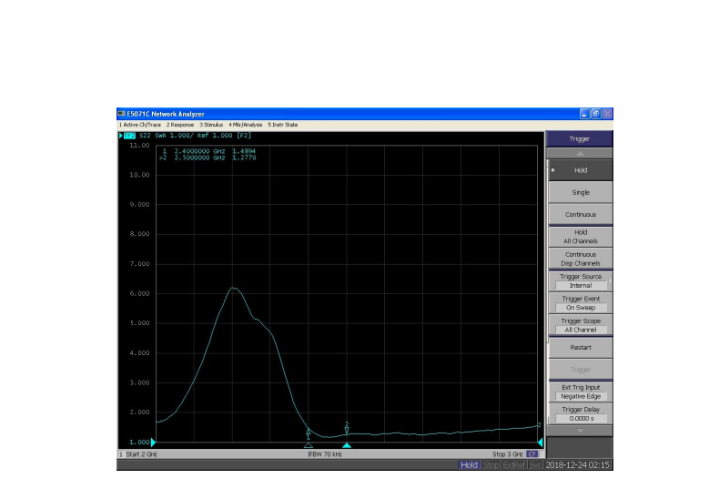Open Trigger Event On Sweep selector
The width and height of the screenshot is (719, 499).
tap(580, 303)
